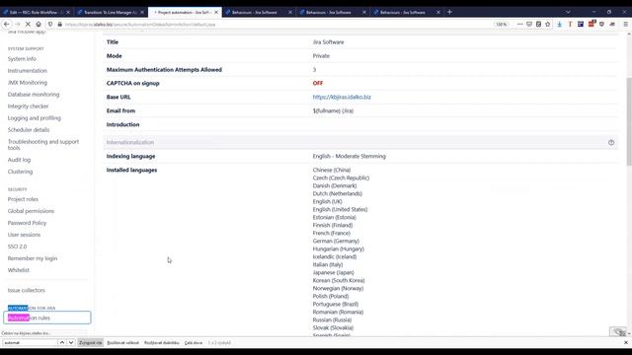Open the System info sidebar link
The width and height of the screenshot is (632, 355).
click(x=22, y=59)
